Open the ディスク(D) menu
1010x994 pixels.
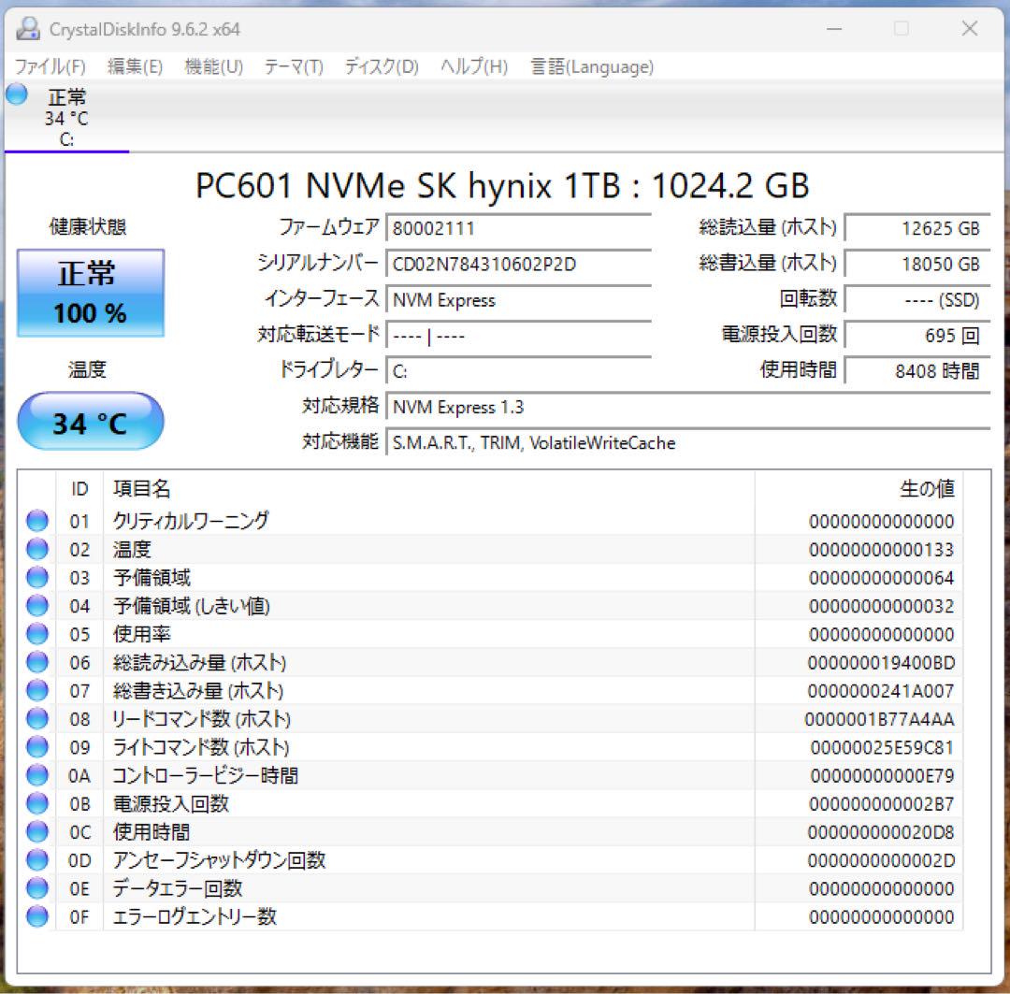382,66
